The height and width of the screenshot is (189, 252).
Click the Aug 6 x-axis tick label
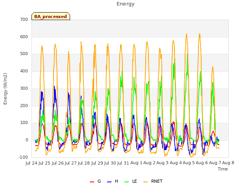pos(202,163)
